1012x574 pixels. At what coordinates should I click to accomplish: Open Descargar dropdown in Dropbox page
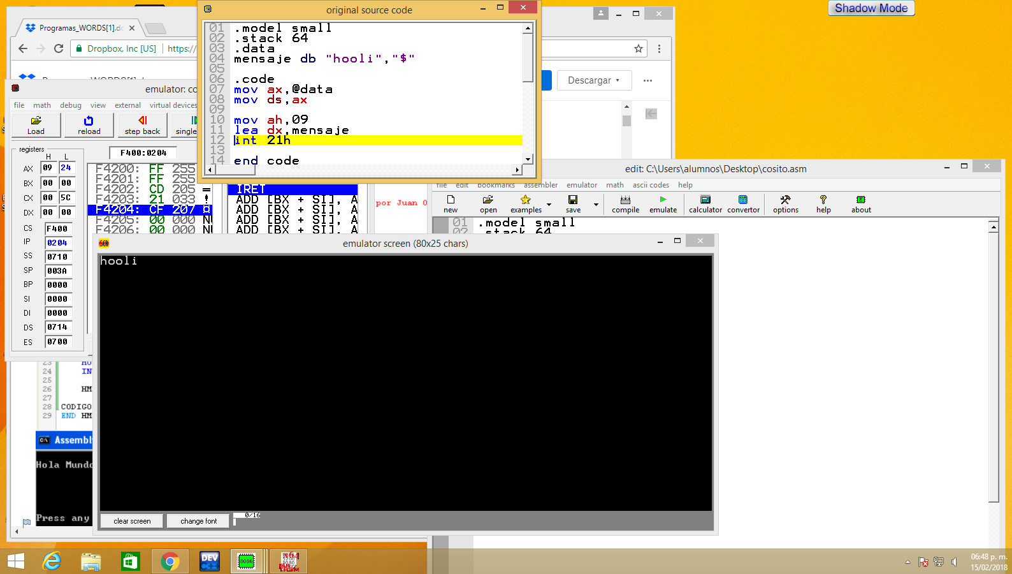[594, 80]
